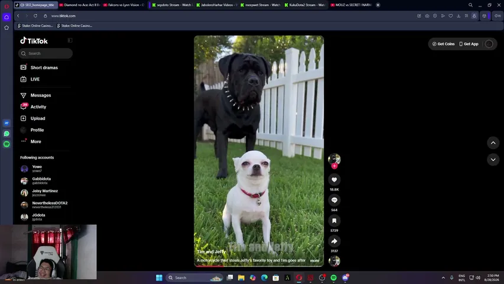Open first Stake Online Casino bookmark
Image resolution: width=504 pixels, height=284 pixels.
coord(35,26)
